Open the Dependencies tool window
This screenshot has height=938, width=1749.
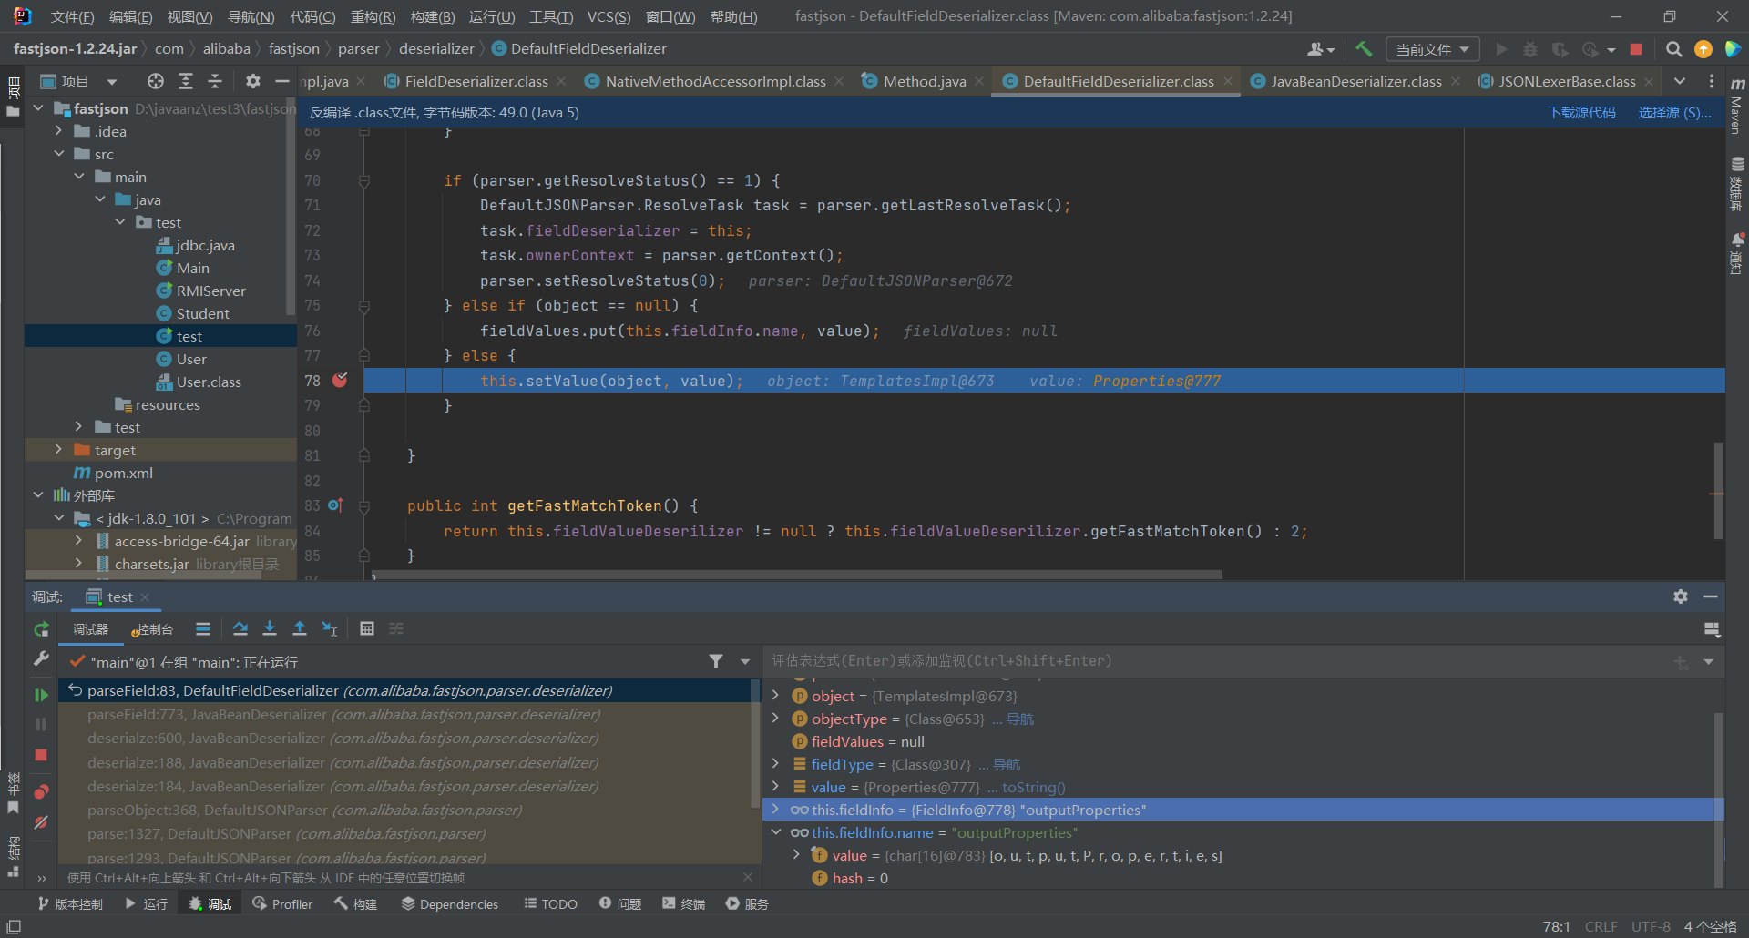449,903
